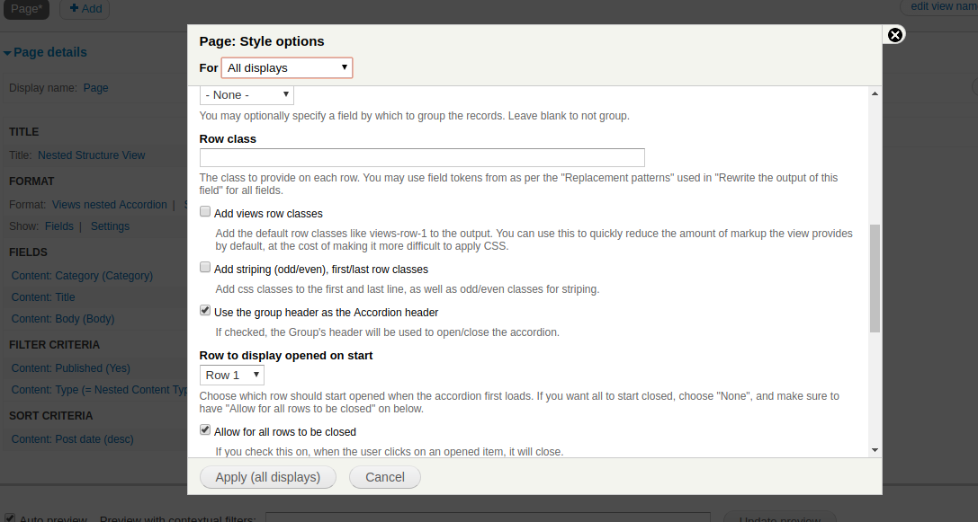This screenshot has width=978, height=522.
Task: Close the Style options dialog
Action: click(894, 34)
